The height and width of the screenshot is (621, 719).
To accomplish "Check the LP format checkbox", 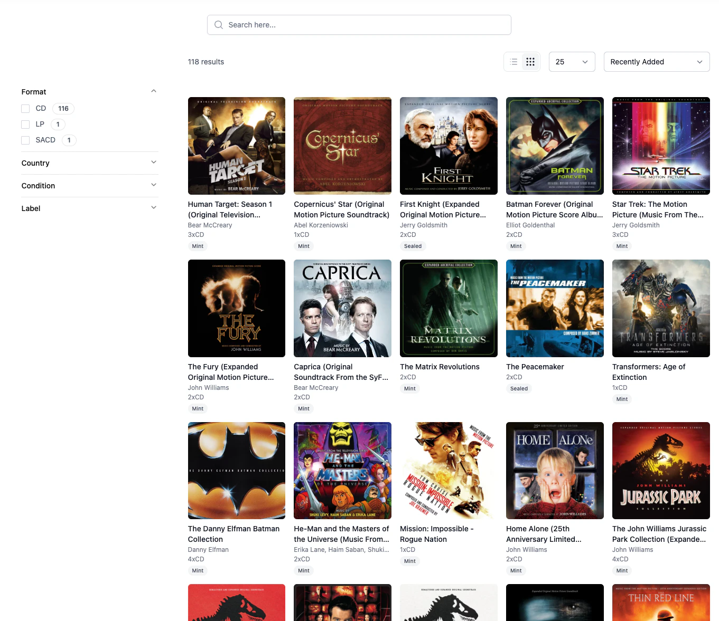I will [x=25, y=125].
